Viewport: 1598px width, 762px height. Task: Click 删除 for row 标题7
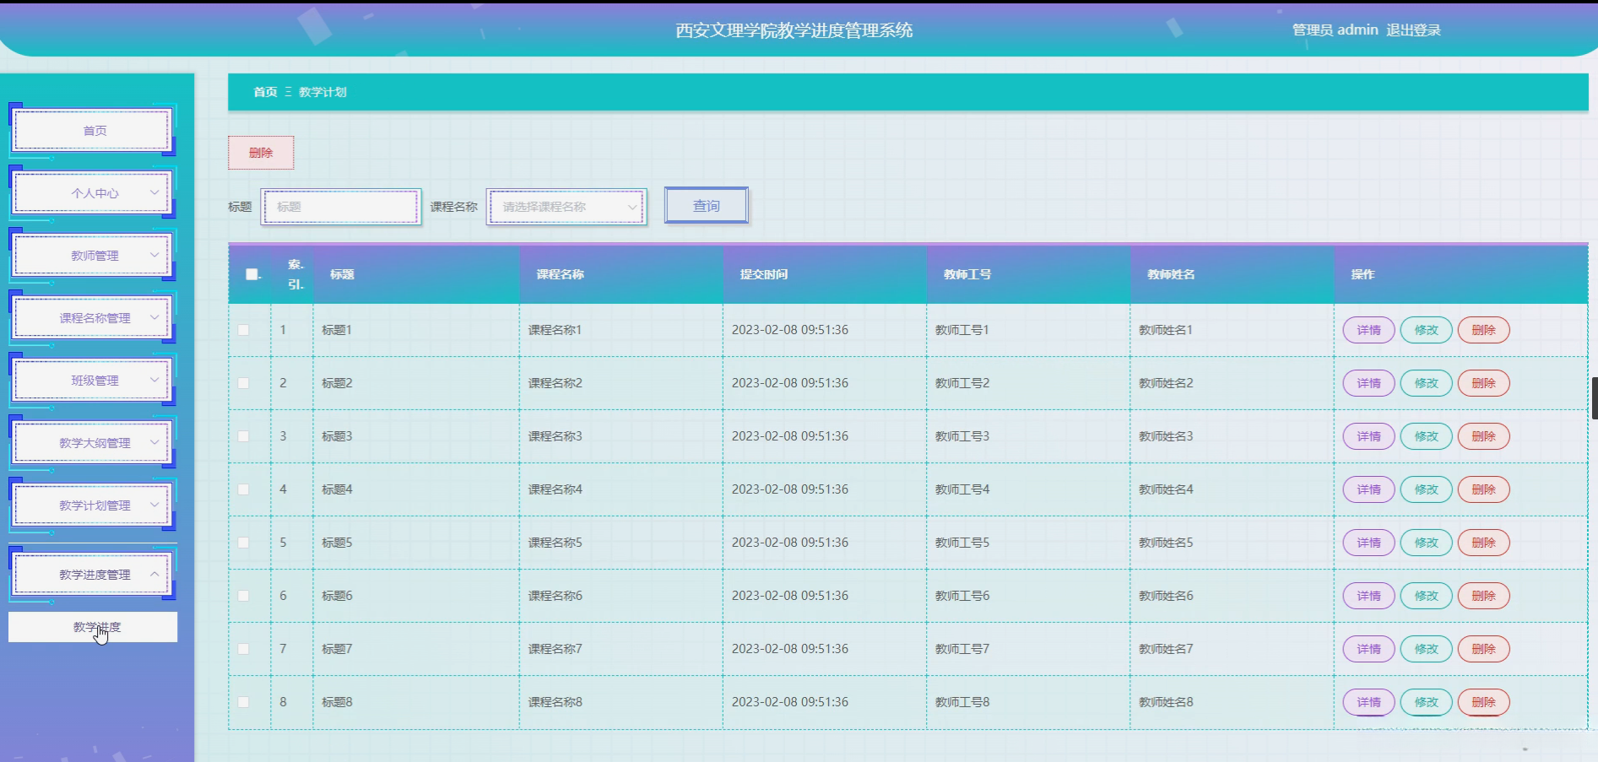pyautogui.click(x=1483, y=649)
